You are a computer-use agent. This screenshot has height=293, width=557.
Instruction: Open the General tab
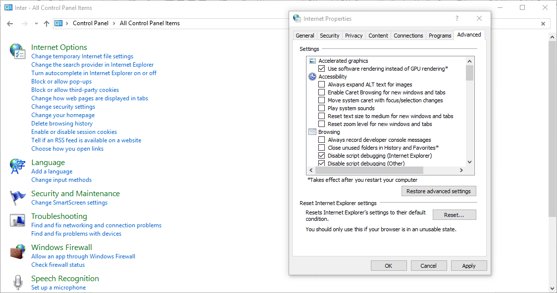(x=305, y=36)
